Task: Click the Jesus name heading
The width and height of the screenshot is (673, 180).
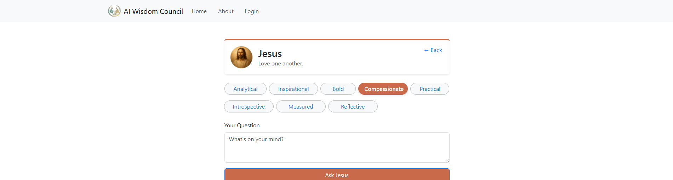Action: (270, 54)
